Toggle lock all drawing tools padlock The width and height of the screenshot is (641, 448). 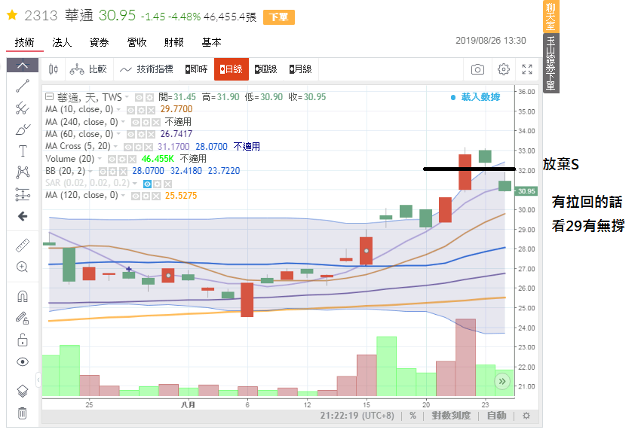23,340
